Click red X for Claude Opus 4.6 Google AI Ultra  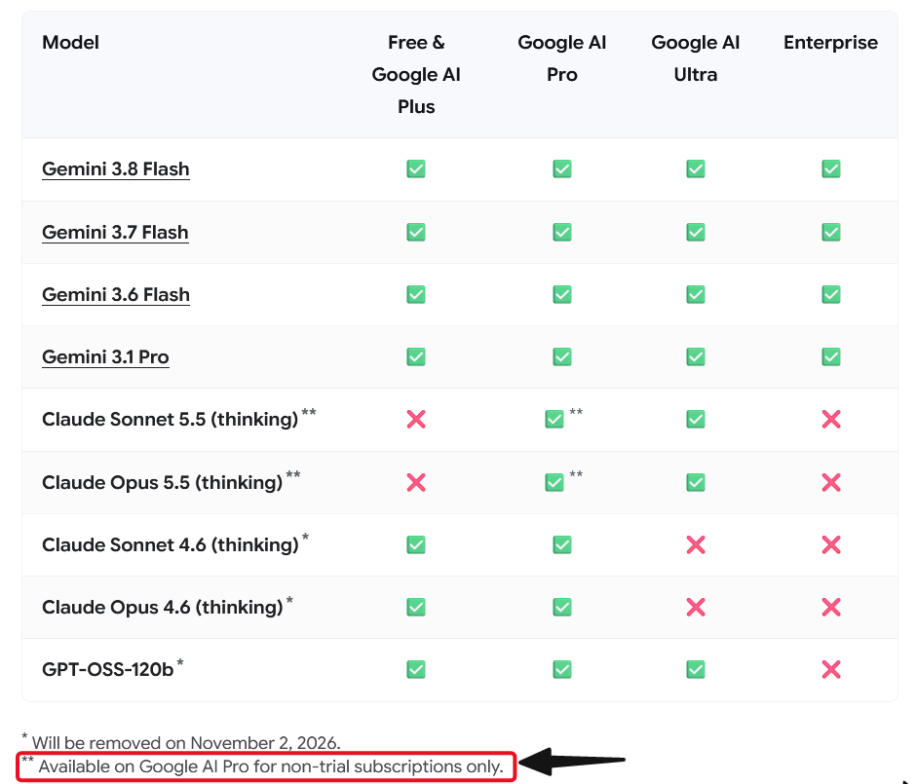[696, 607]
